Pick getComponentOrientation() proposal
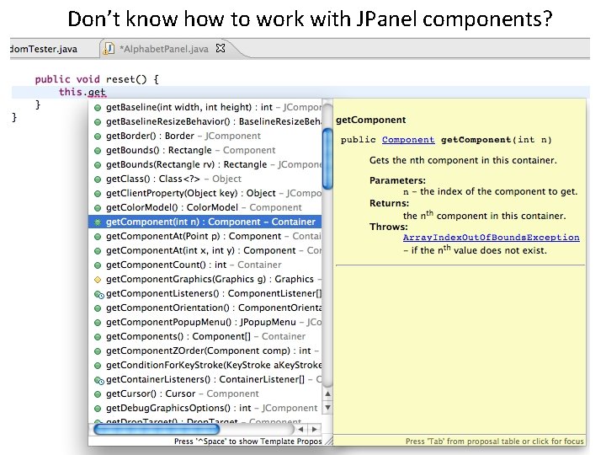 205,308
